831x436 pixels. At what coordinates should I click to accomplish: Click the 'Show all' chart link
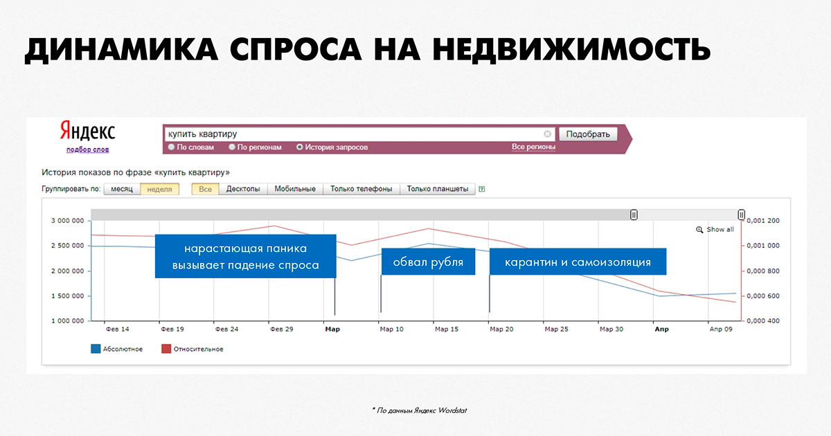[x=720, y=230]
